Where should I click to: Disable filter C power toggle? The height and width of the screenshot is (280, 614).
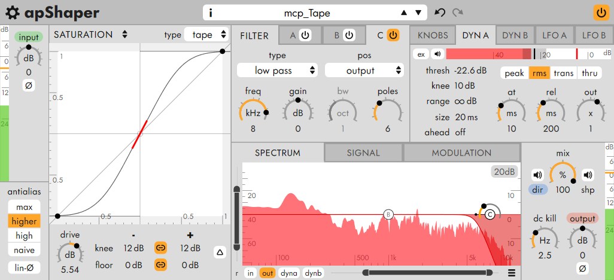coord(393,35)
